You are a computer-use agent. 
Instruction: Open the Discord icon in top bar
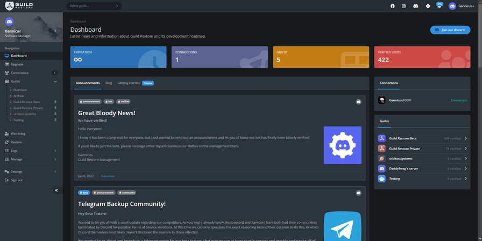pos(416,6)
